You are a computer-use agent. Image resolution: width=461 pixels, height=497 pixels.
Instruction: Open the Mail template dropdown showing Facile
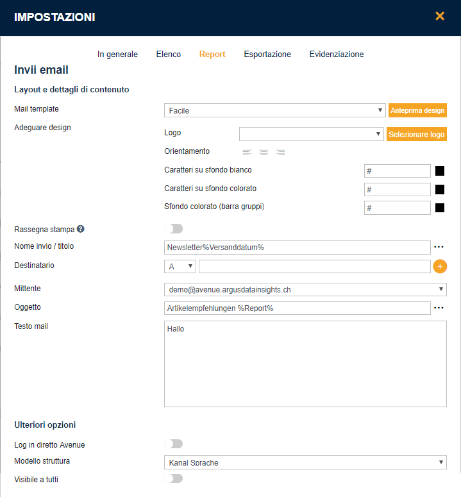274,110
